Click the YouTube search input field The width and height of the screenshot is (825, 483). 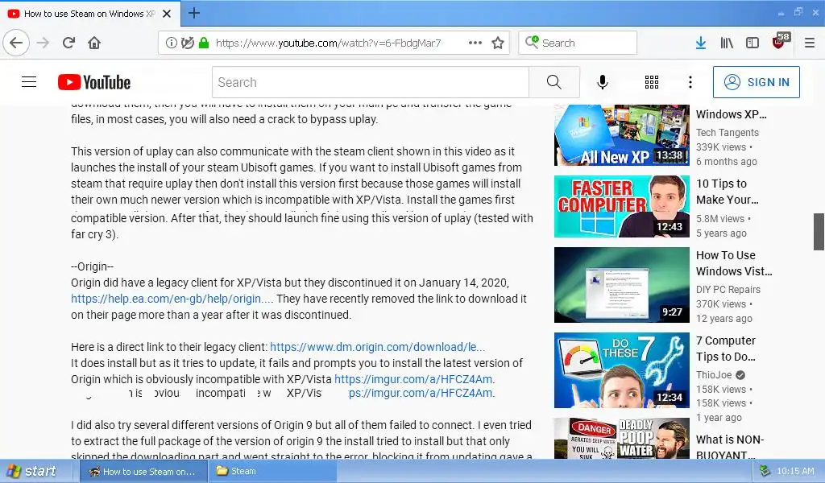click(x=371, y=82)
